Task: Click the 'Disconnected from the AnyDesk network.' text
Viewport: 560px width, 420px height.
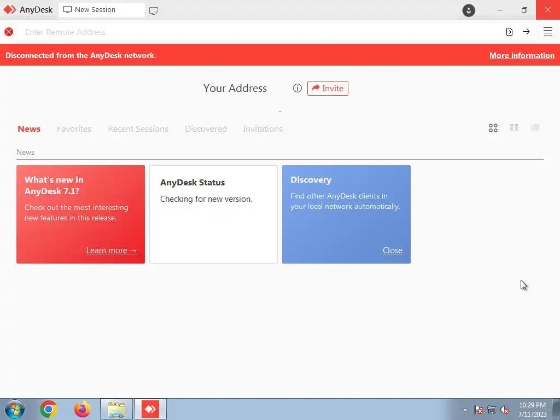Action: pyautogui.click(x=81, y=55)
